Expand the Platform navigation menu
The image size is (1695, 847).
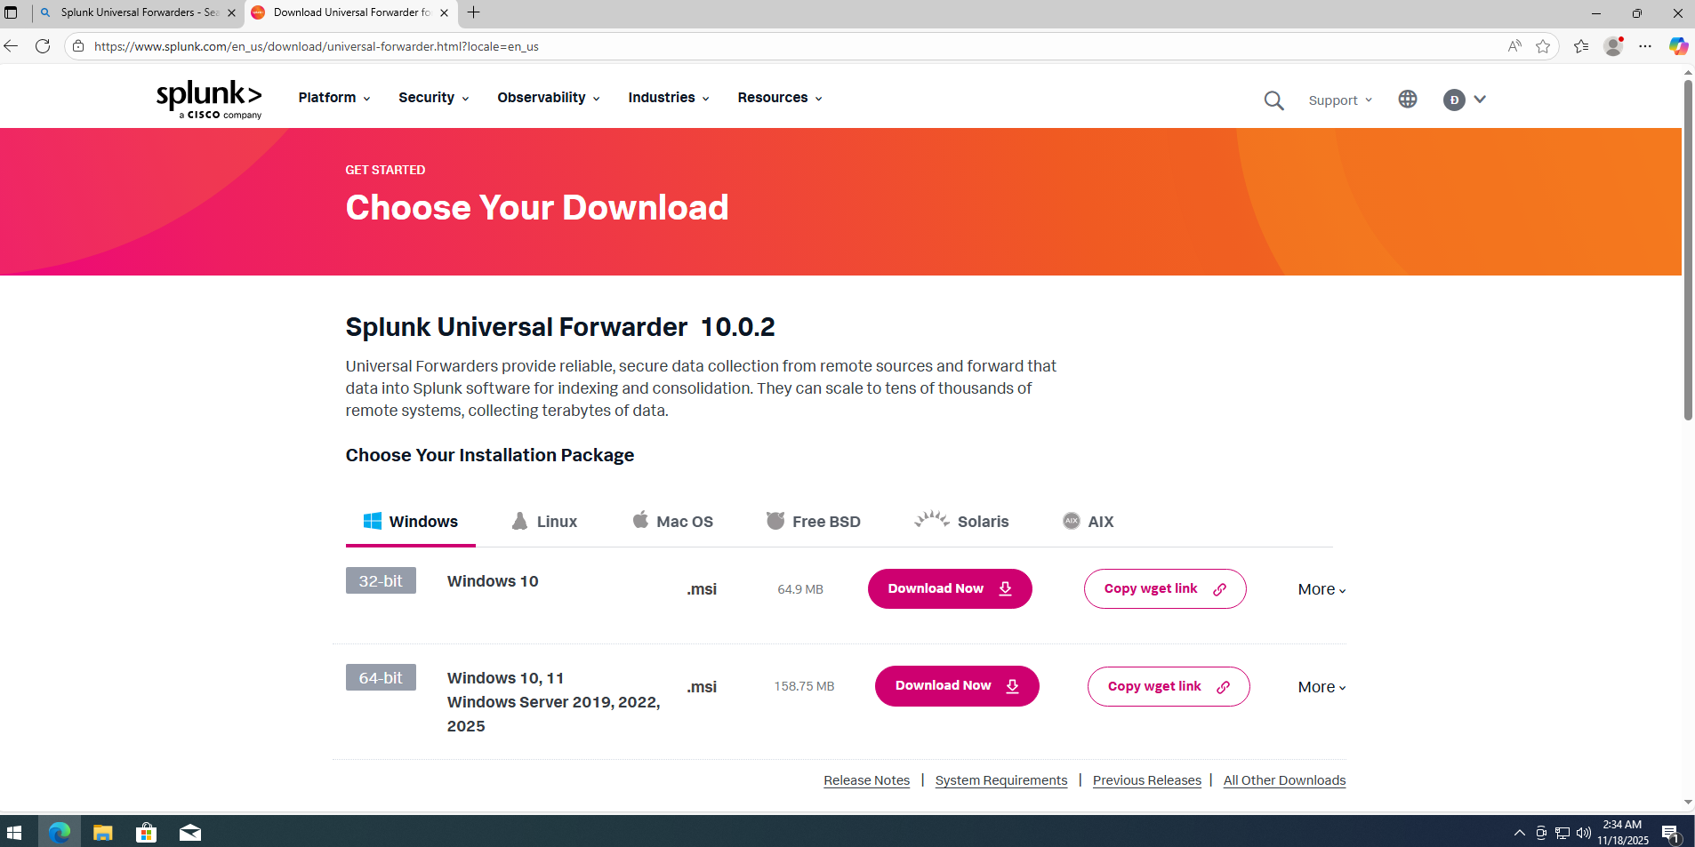[333, 98]
